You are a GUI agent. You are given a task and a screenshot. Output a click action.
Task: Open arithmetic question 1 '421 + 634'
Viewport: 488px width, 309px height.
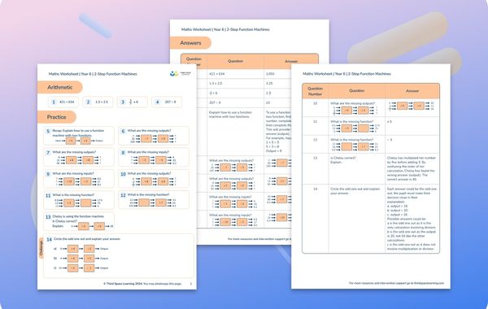[x=63, y=102]
